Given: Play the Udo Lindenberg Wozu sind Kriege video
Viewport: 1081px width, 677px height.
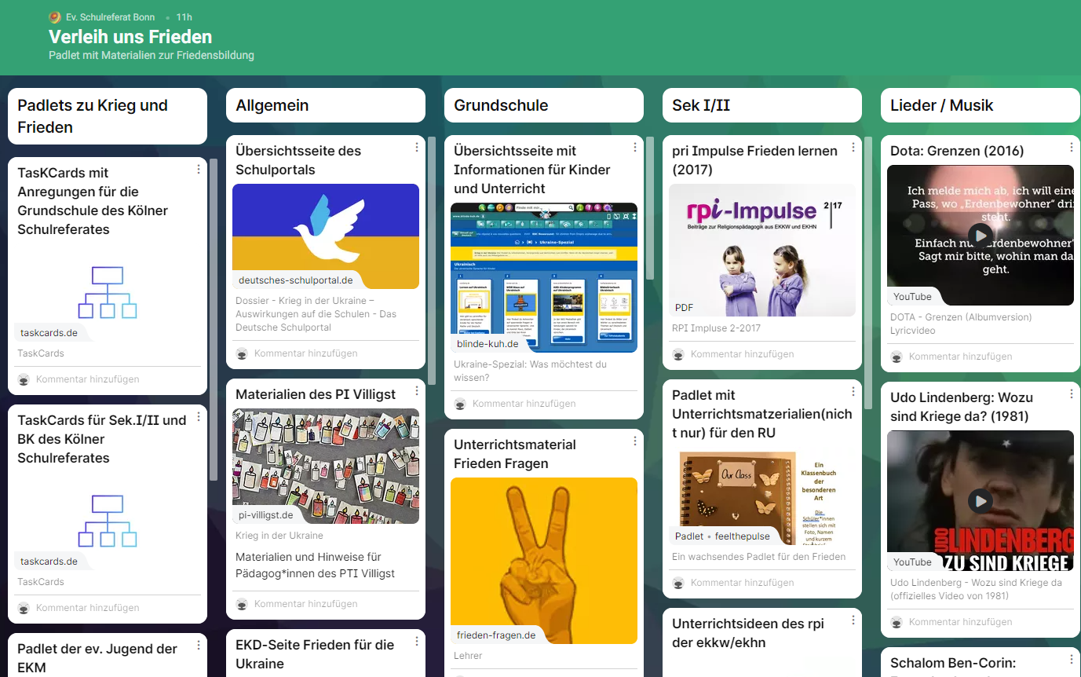Looking at the screenshot, I should click(x=980, y=500).
